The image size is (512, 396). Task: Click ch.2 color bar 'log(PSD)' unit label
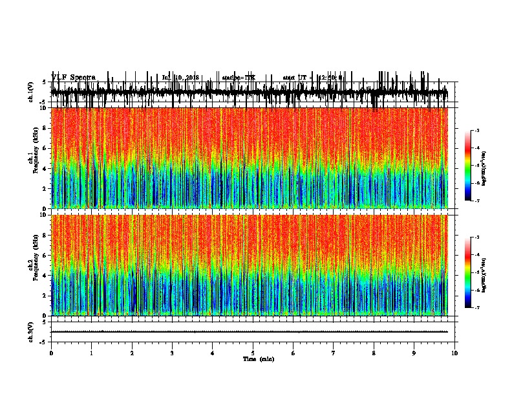point(484,275)
